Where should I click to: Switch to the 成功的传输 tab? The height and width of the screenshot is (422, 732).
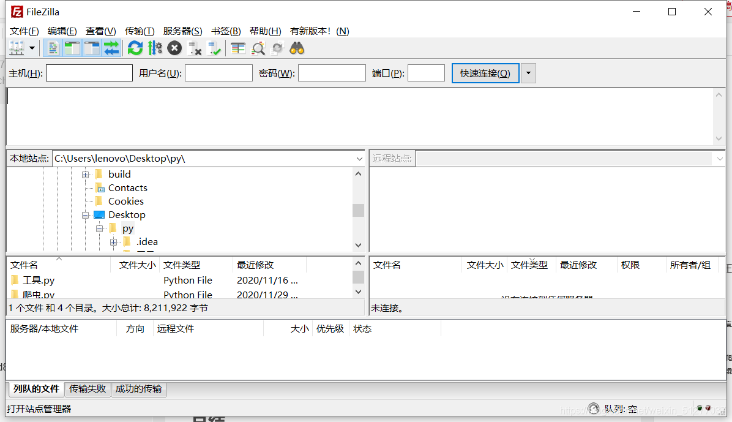coord(139,389)
